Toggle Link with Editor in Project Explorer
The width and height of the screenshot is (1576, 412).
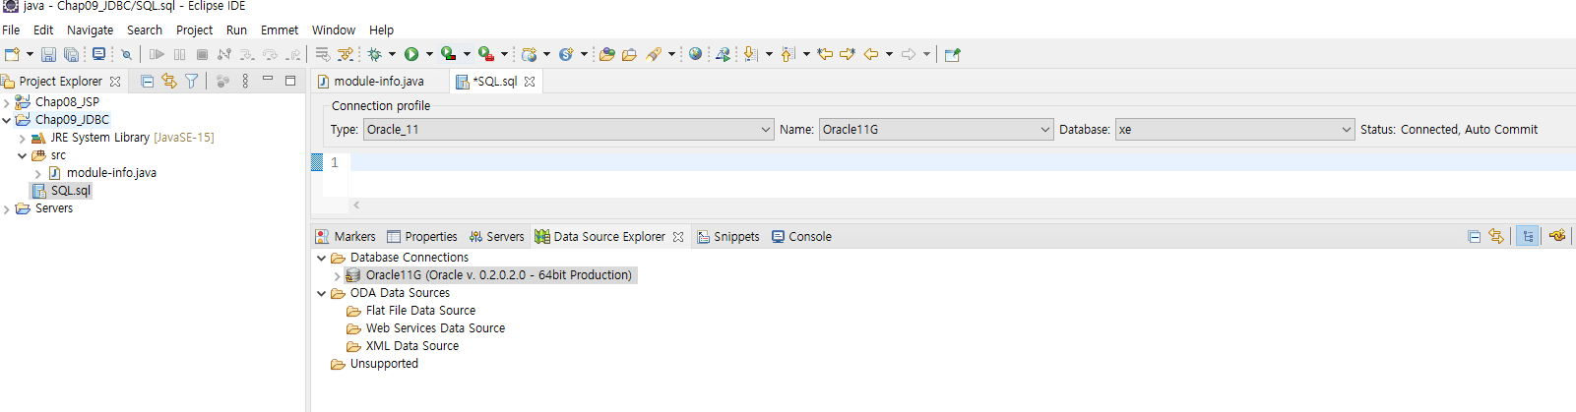pos(169,82)
